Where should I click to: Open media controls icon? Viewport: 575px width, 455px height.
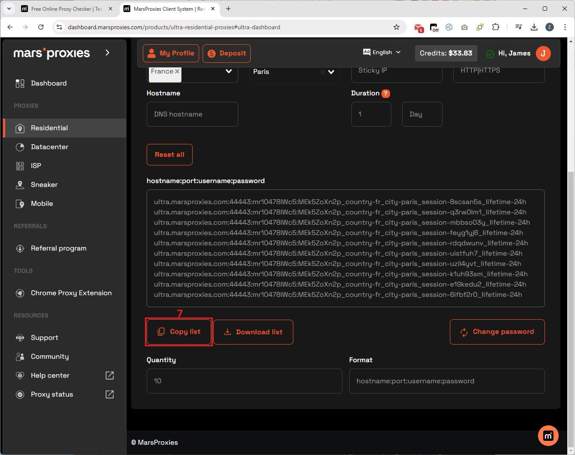(x=519, y=27)
